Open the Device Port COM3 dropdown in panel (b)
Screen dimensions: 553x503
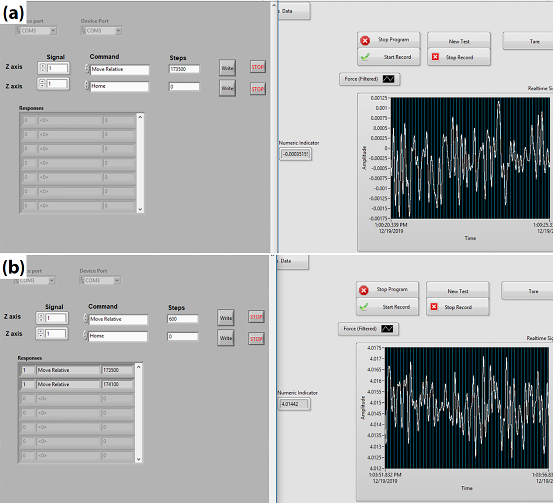(117, 281)
